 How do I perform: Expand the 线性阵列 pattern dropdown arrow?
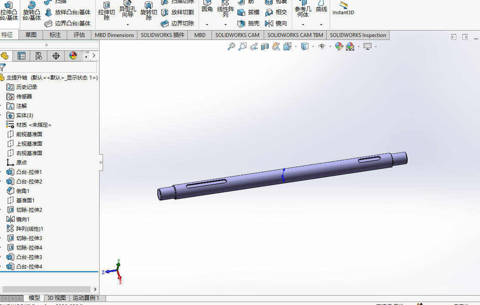226,24
